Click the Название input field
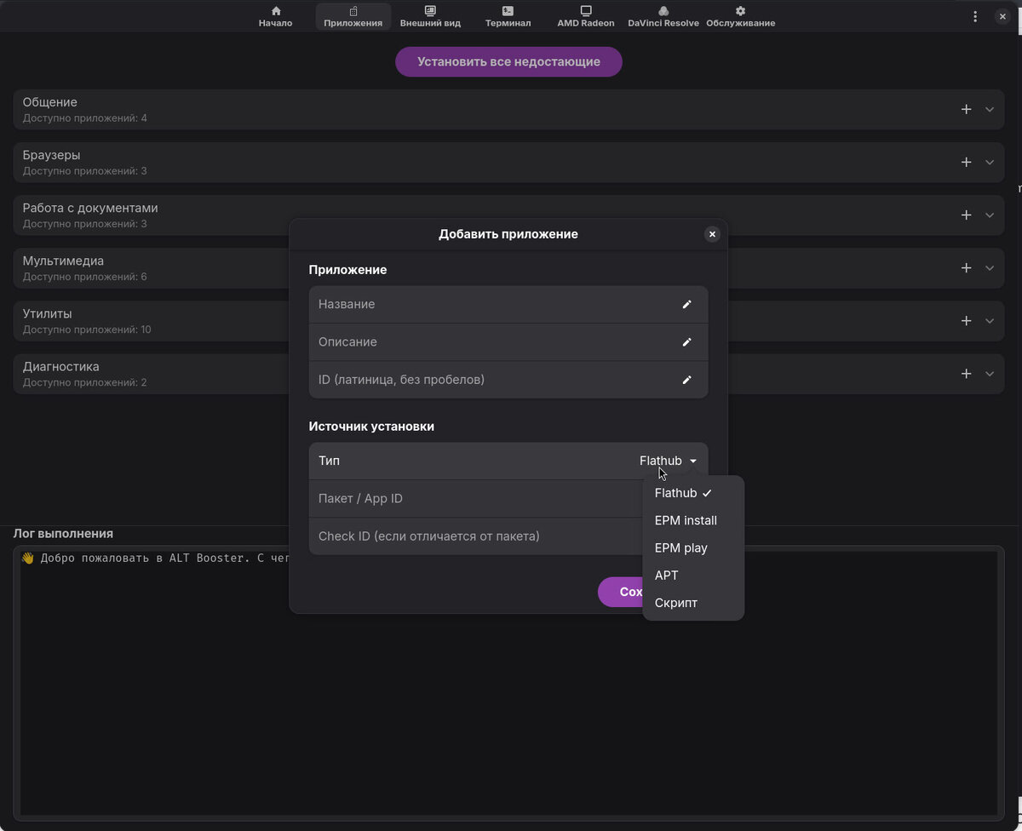This screenshot has height=831, width=1022. point(508,304)
